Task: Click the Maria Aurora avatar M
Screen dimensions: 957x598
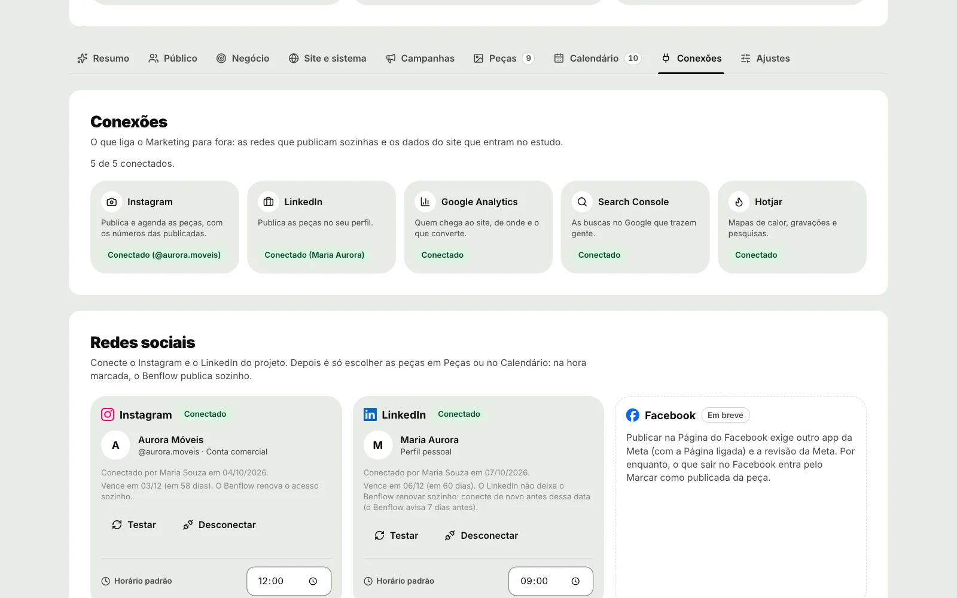Action: (x=378, y=446)
